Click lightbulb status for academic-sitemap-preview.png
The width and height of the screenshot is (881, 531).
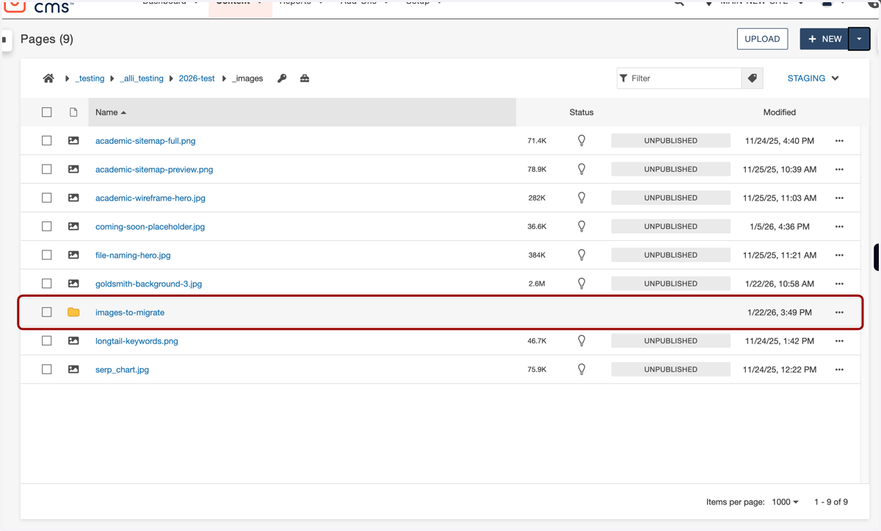click(581, 169)
